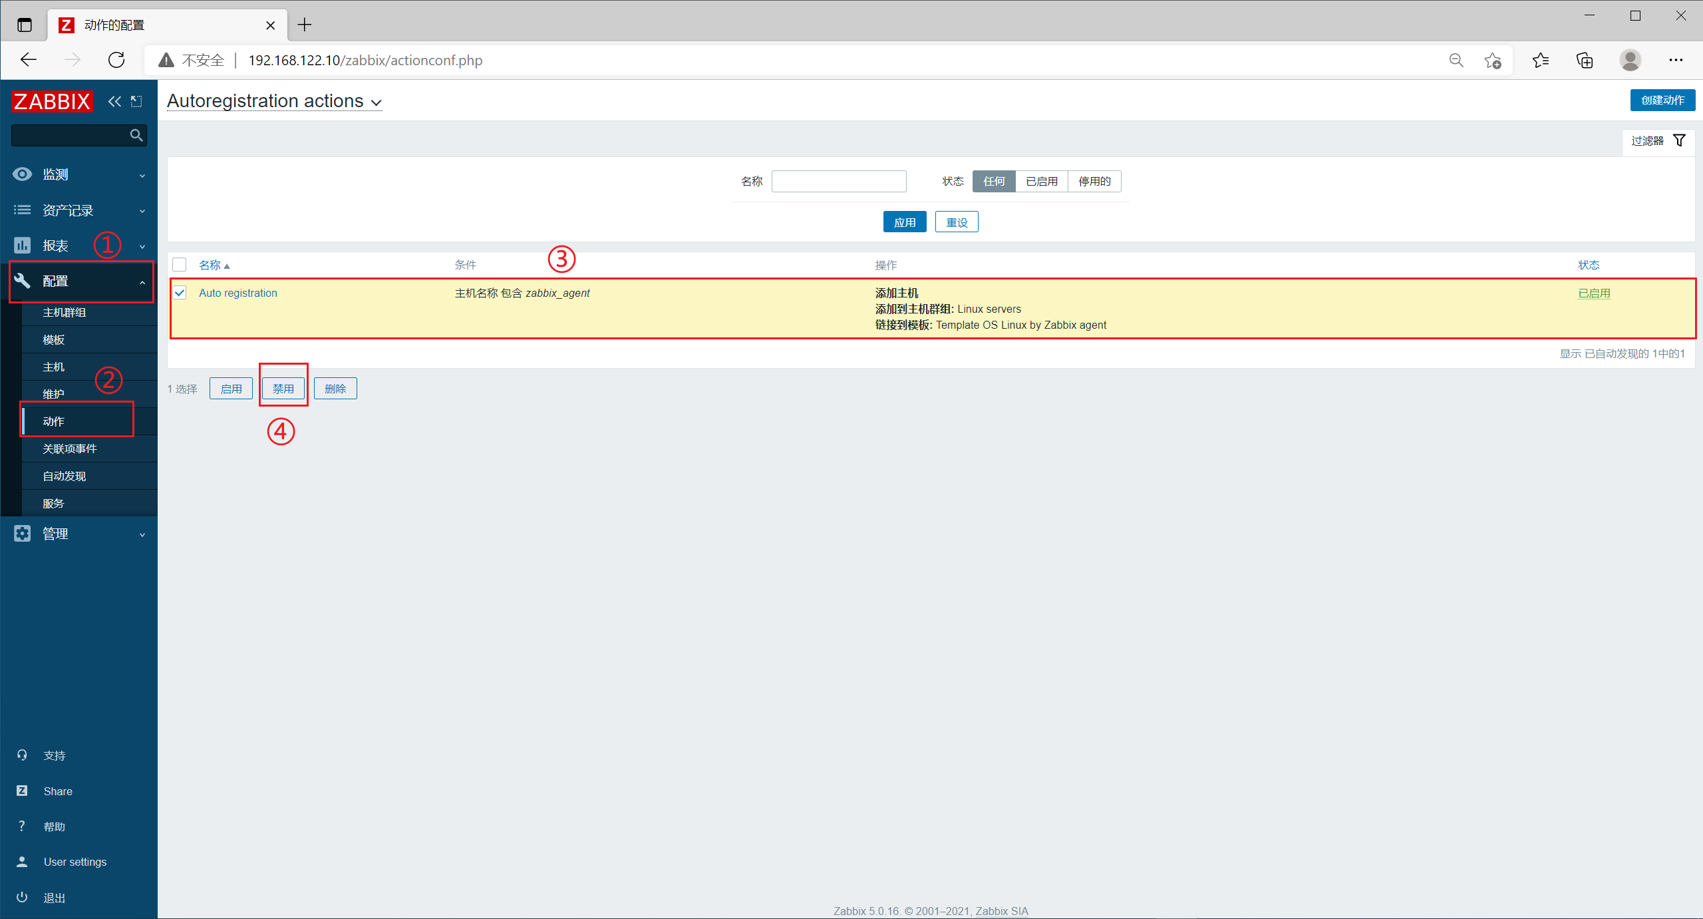This screenshot has width=1703, height=919.
Task: Open the Auto registration action link
Action: click(x=238, y=293)
